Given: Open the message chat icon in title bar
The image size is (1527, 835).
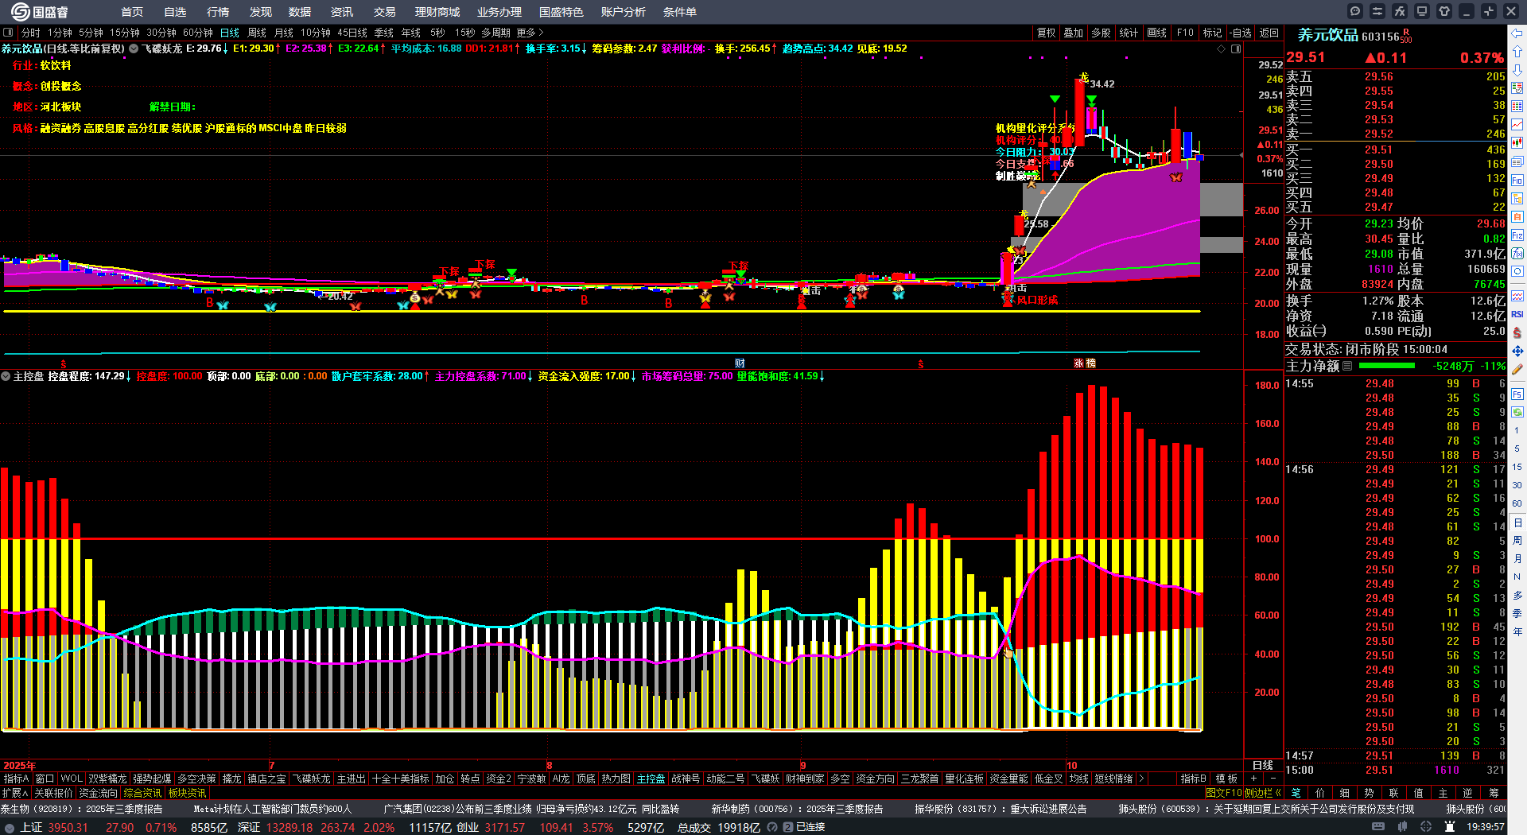Looking at the screenshot, I should click(x=1355, y=11).
